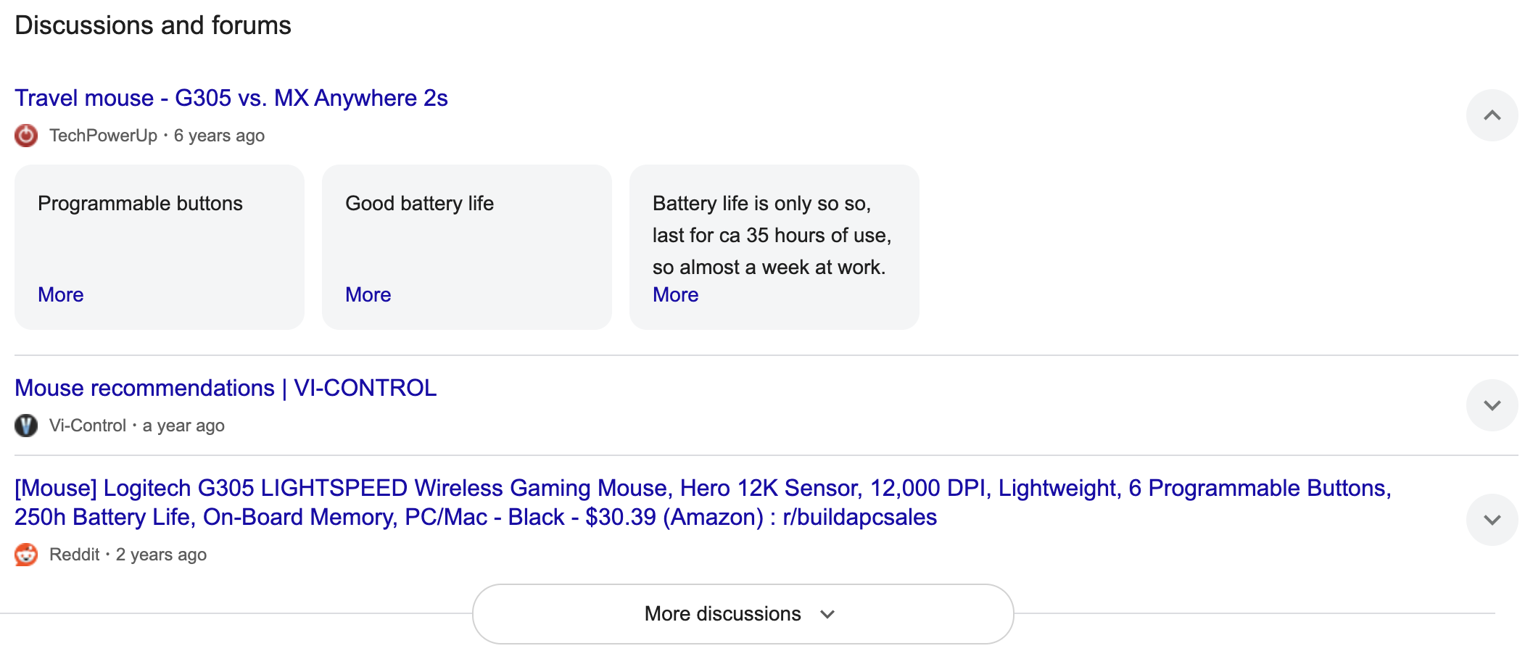Click the Reddit mascot favicon icon
Screen dimensions: 1533x659
[x=26, y=555]
